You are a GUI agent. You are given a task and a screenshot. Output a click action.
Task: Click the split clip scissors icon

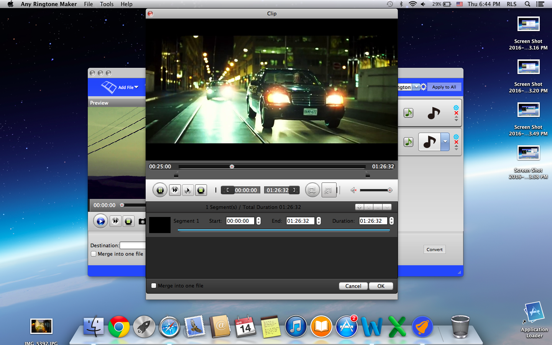(329, 190)
